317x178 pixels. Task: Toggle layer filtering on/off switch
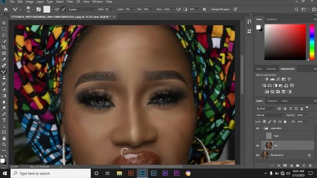coord(307,108)
